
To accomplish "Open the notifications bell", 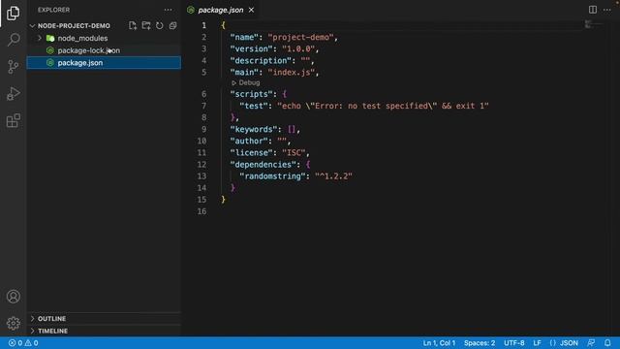I will tap(607, 342).
